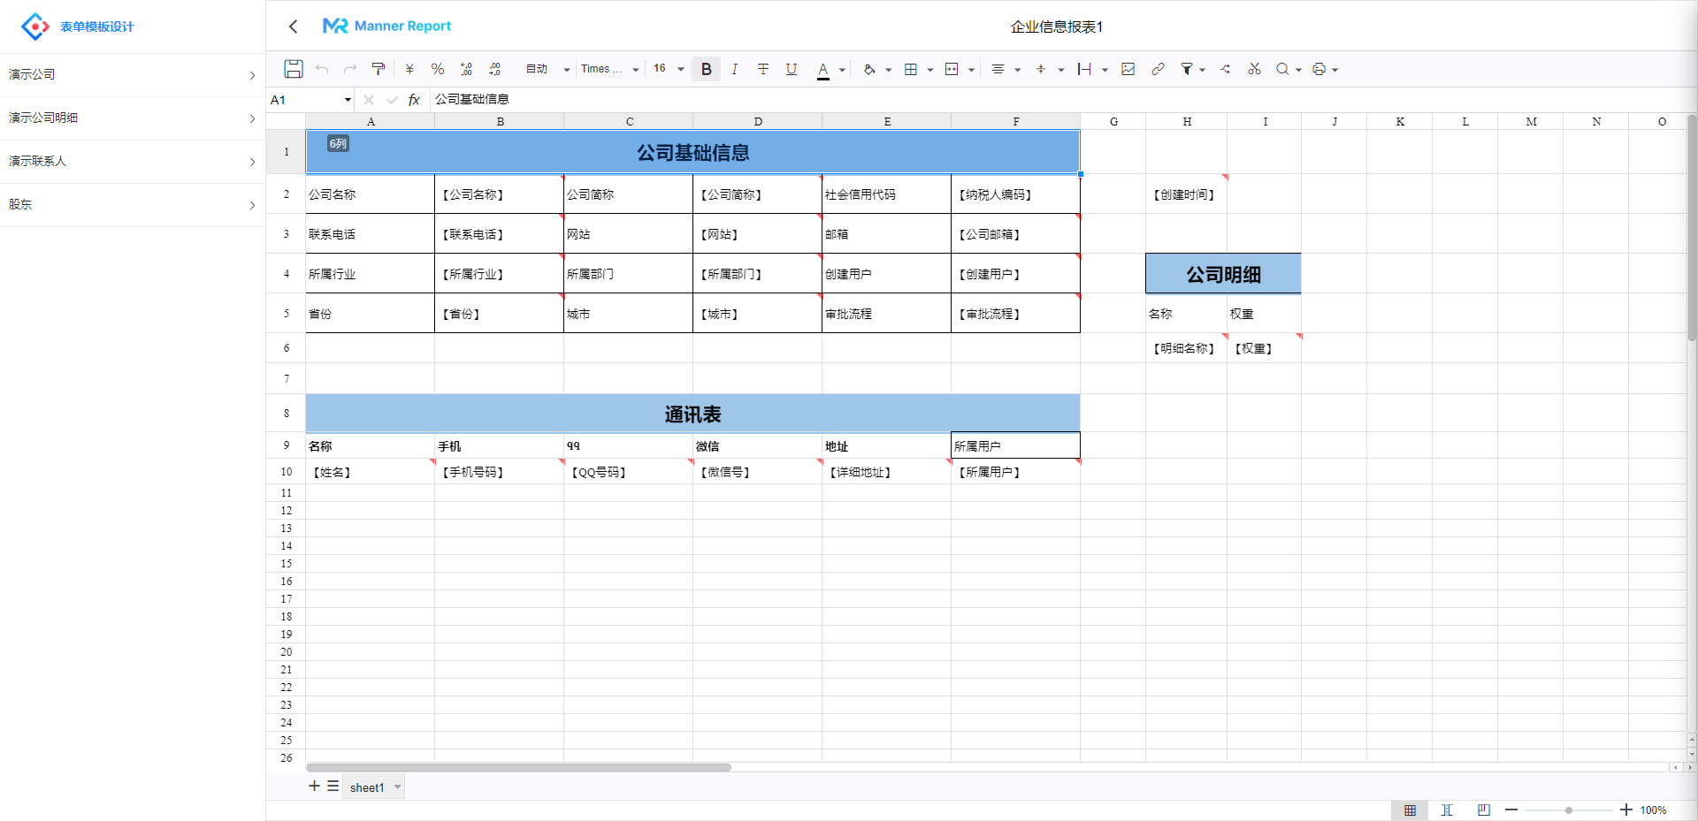
Task: Click the fx insert function icon
Action: pos(414,100)
